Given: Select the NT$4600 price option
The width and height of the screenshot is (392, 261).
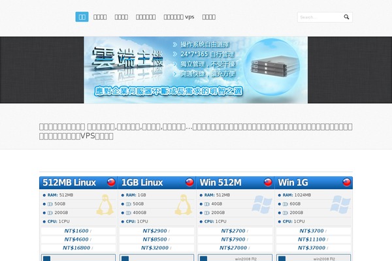Looking at the screenshot, I should [x=78, y=239].
